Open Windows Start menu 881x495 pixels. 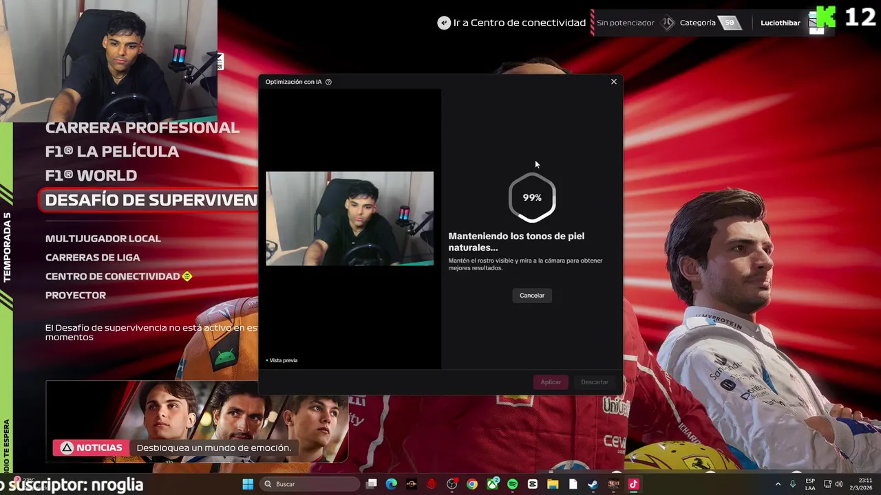pos(248,484)
